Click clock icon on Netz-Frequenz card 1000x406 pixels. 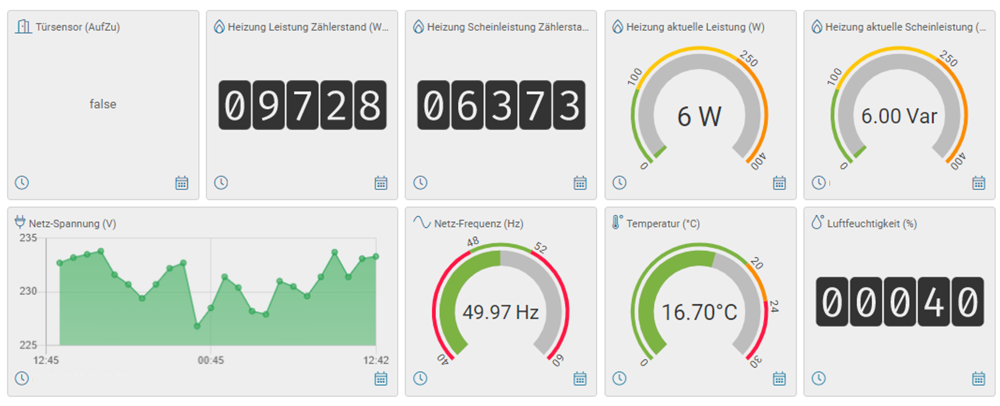(x=420, y=378)
